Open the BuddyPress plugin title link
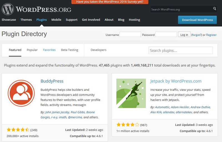Screen dimensions: 222x142 click(52, 81)
